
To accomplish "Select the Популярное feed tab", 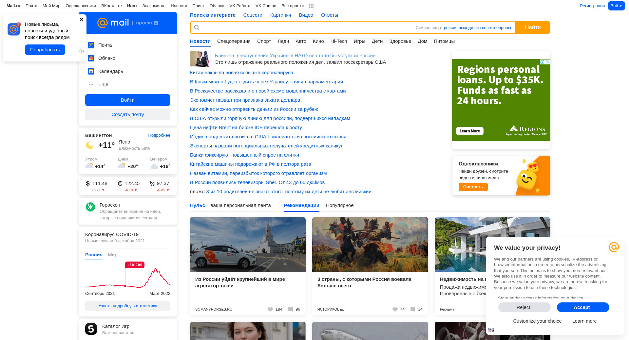I will [340, 205].
